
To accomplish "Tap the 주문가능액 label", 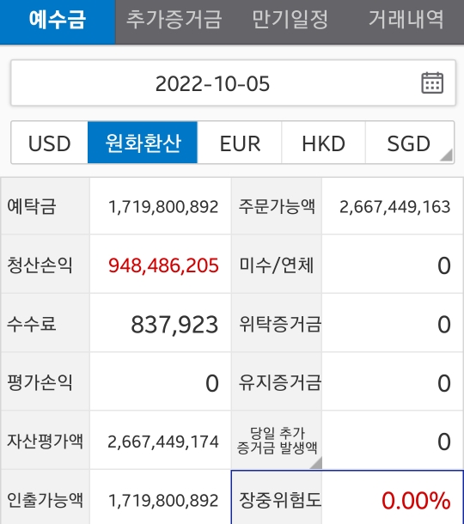I will point(277,206).
